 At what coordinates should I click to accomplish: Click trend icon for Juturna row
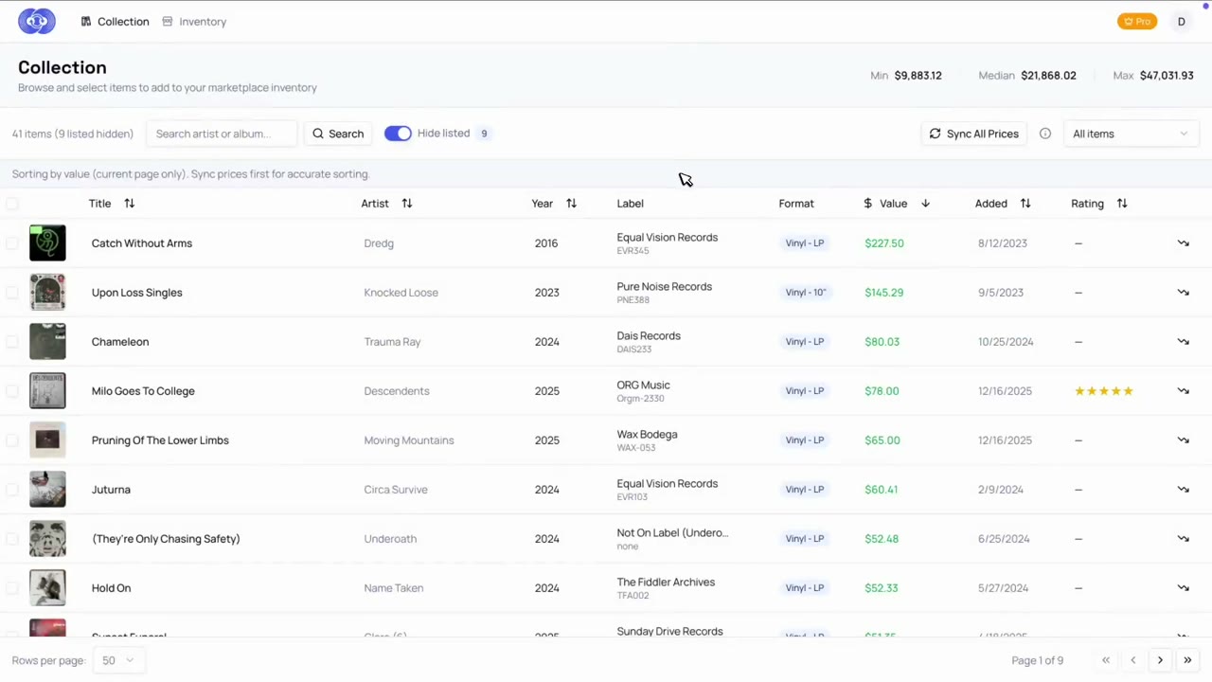[x=1184, y=490]
